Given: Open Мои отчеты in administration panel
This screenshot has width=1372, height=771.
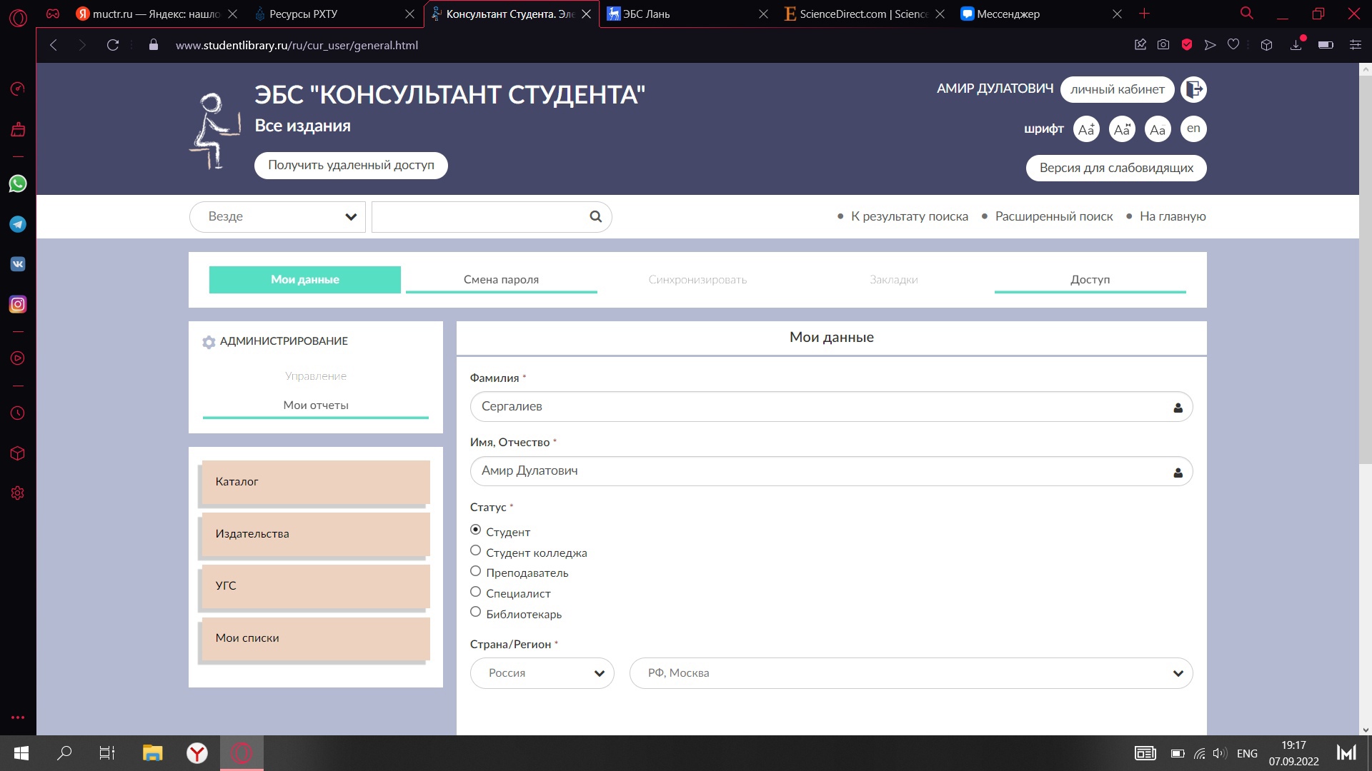Looking at the screenshot, I should click(316, 405).
